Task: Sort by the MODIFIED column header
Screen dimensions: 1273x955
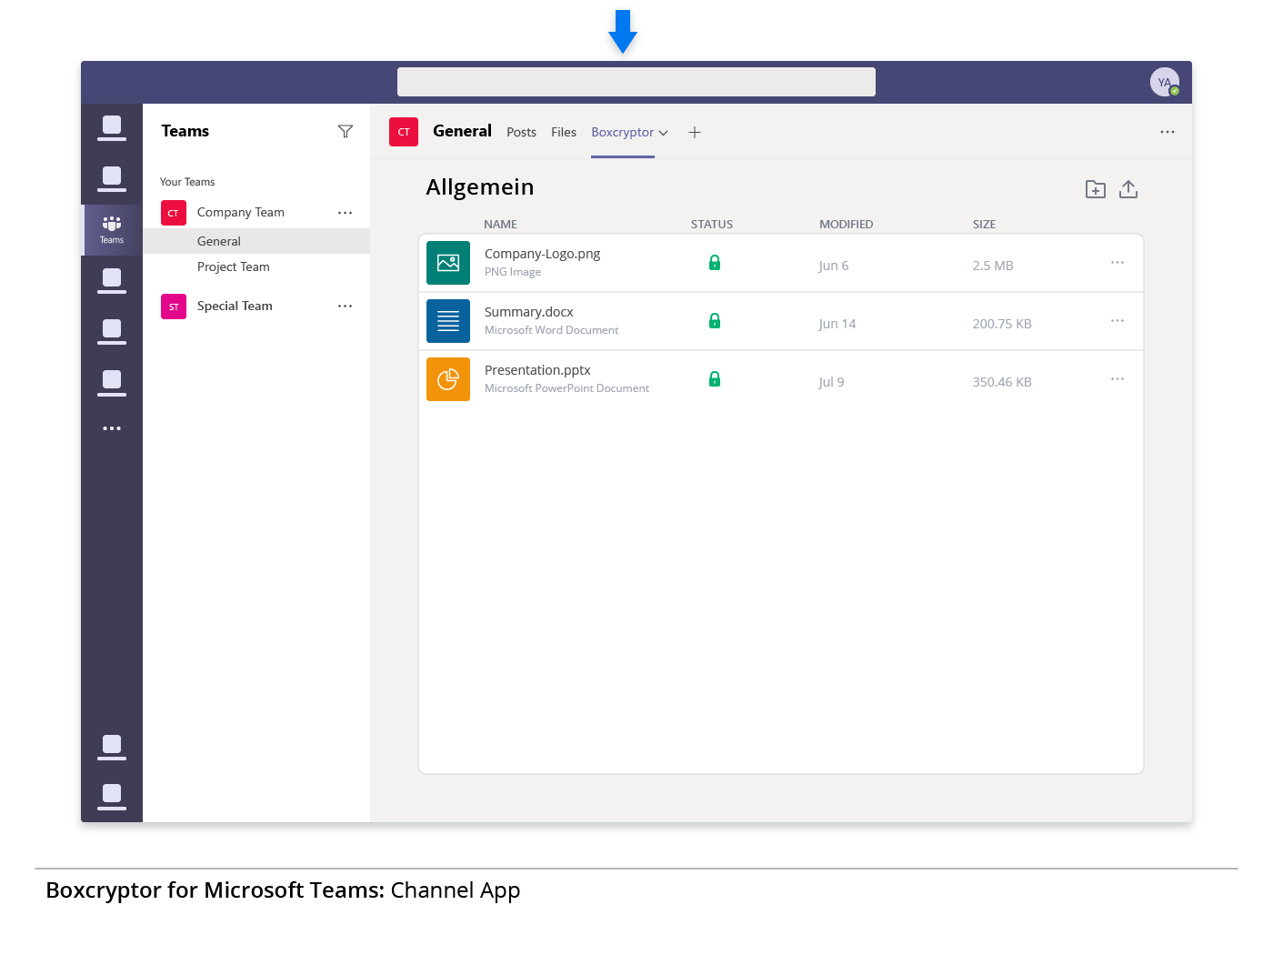Action: (x=846, y=225)
